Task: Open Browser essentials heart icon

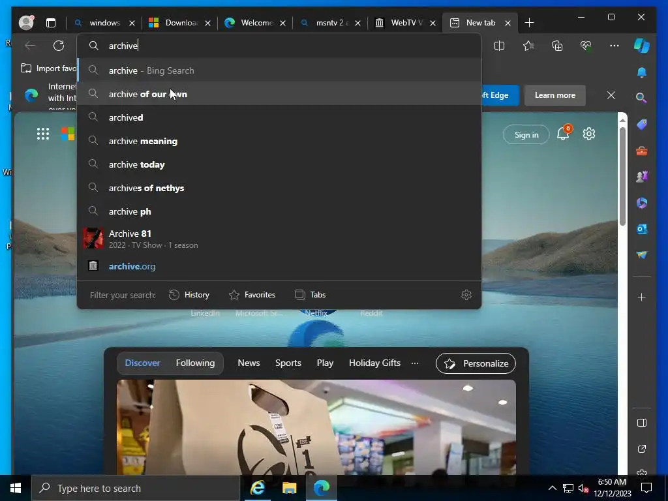Action: pos(586,46)
